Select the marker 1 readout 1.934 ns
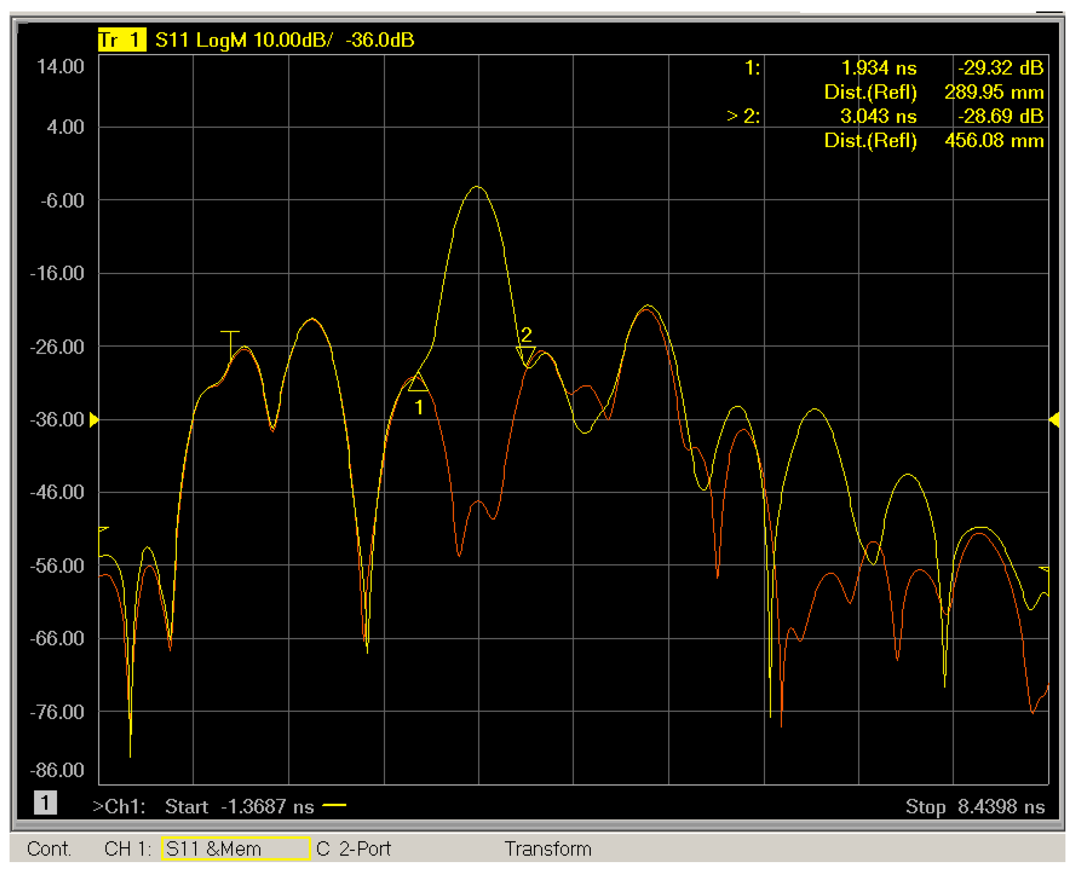The height and width of the screenshot is (875, 1075). click(879, 67)
